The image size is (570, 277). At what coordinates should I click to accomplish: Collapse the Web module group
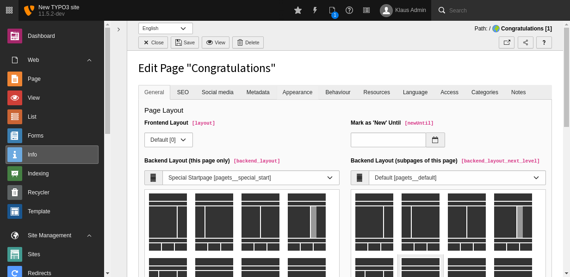click(x=89, y=60)
